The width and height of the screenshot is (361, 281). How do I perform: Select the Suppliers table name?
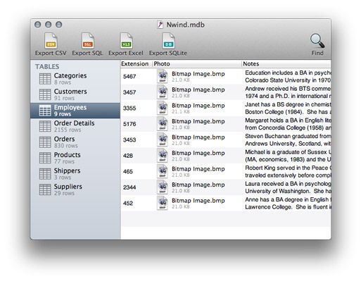click(x=68, y=187)
